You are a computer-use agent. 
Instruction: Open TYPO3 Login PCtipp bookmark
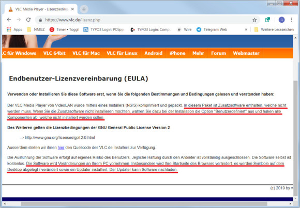pyautogui.click(x=104, y=29)
